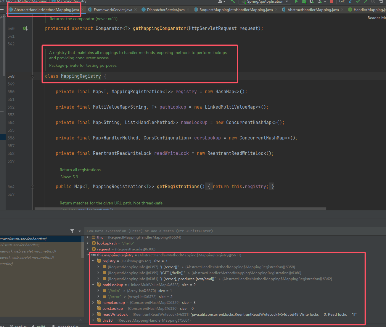Click the filter icon in the frames panel
The height and width of the screenshot is (327, 386).
[72, 231]
